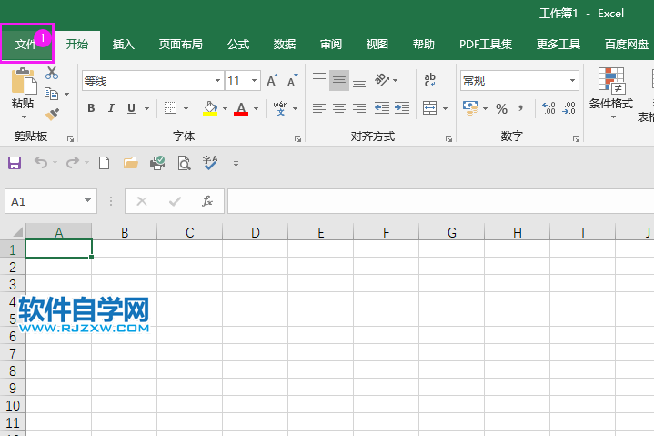
Task: Select row 7 header
Action: click(x=13, y=354)
